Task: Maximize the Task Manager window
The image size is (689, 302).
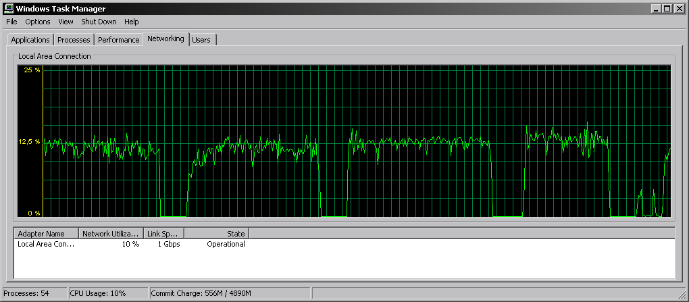Action: (x=667, y=8)
